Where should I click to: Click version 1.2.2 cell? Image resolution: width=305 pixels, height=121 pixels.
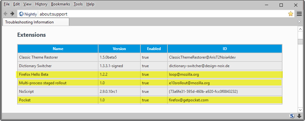pos(119,74)
